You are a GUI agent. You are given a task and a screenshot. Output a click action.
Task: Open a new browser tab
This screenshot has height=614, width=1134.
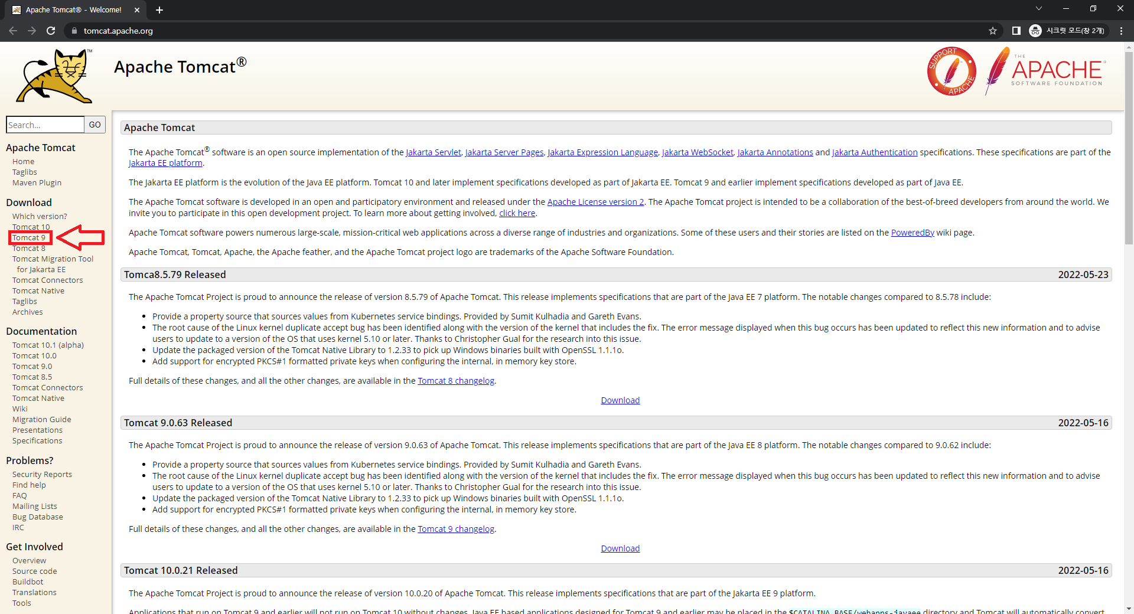[x=159, y=10]
